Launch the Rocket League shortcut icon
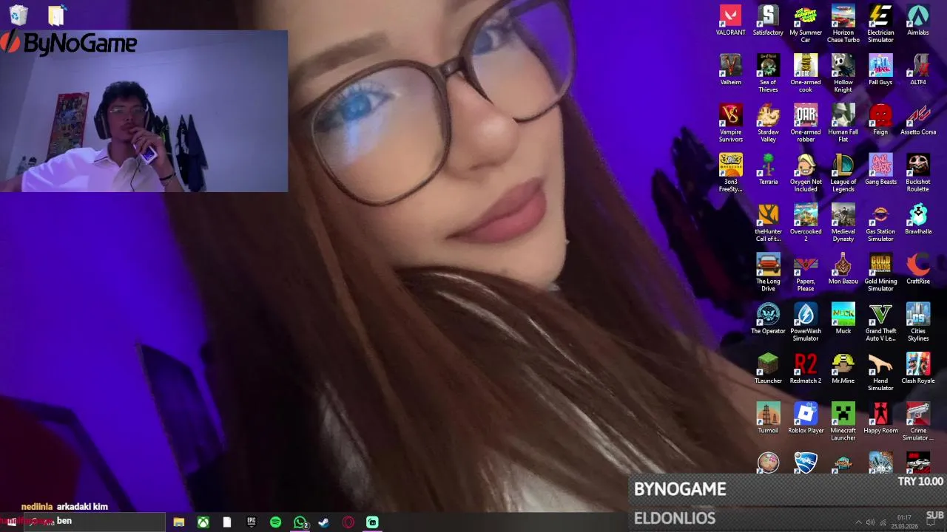Viewport: 947px width, 532px height. pyautogui.click(x=806, y=463)
